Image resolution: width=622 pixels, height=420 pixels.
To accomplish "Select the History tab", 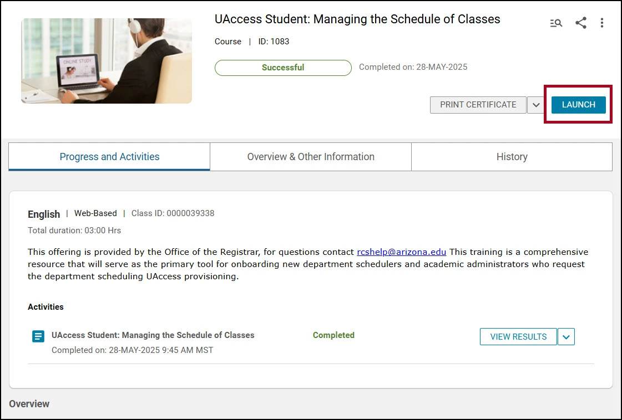I will pyautogui.click(x=512, y=157).
